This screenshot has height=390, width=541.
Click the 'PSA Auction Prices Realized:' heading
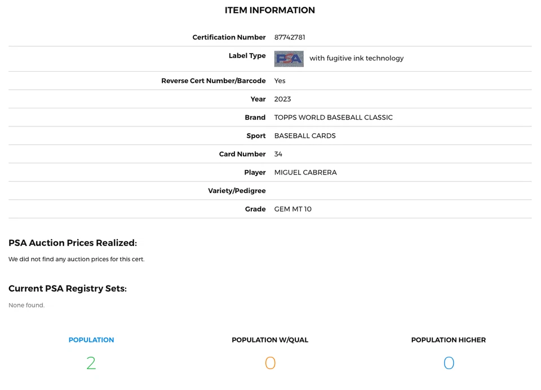point(73,243)
